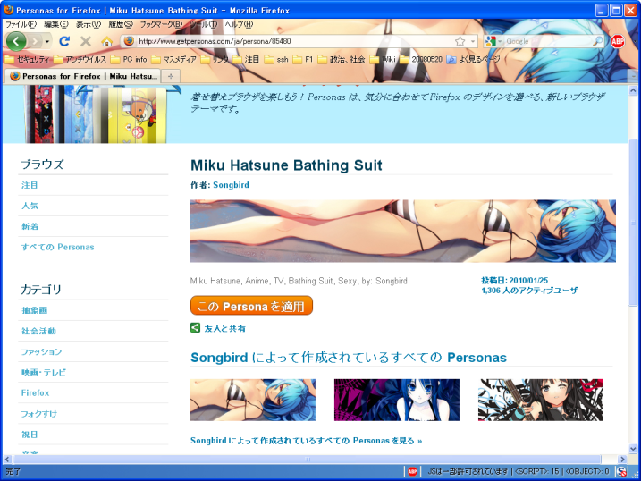Click the すべての Personas link

pos(57,247)
